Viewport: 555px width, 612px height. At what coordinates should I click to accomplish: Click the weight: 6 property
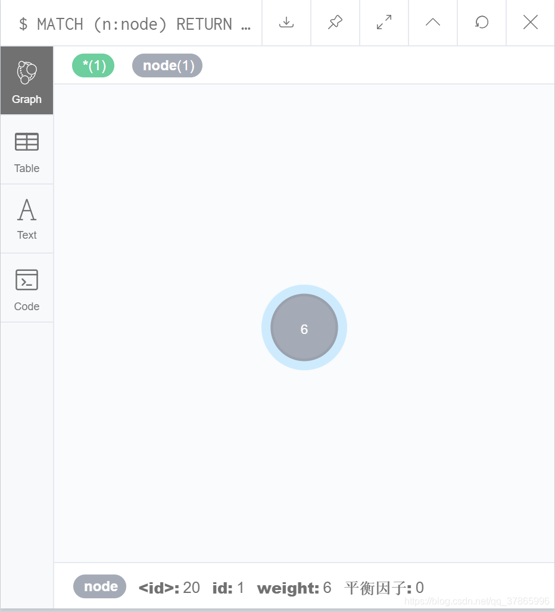pos(294,588)
